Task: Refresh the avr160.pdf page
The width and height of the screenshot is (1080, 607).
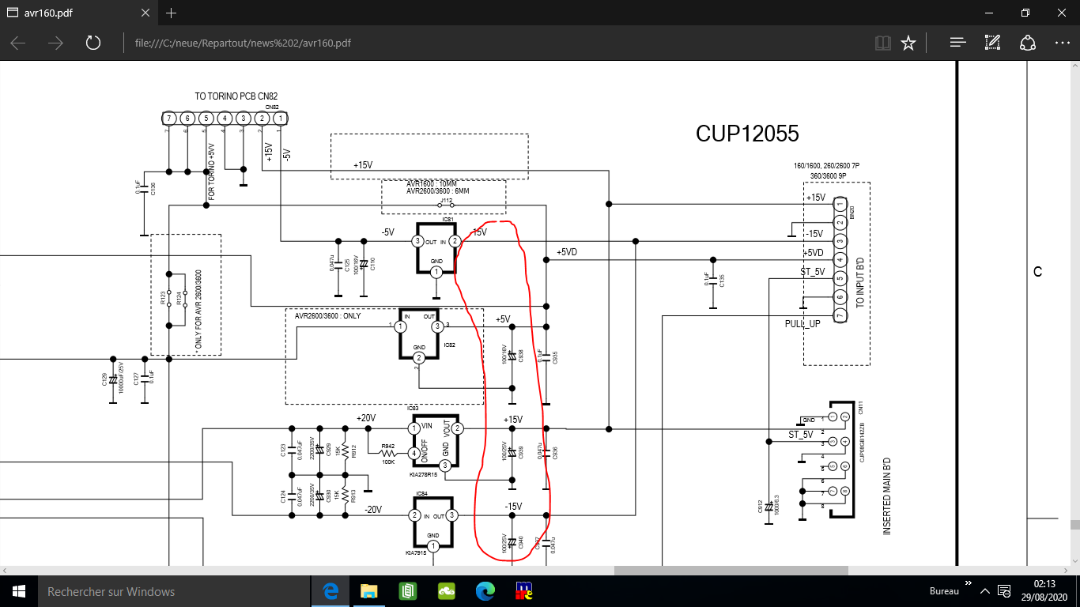Action: (x=93, y=43)
